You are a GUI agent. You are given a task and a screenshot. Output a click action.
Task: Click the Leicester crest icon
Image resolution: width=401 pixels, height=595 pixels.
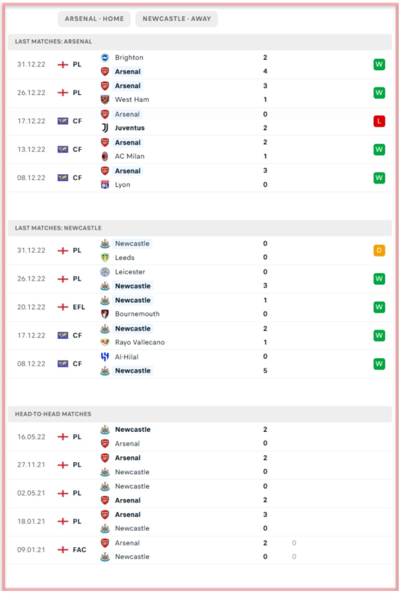coord(105,272)
